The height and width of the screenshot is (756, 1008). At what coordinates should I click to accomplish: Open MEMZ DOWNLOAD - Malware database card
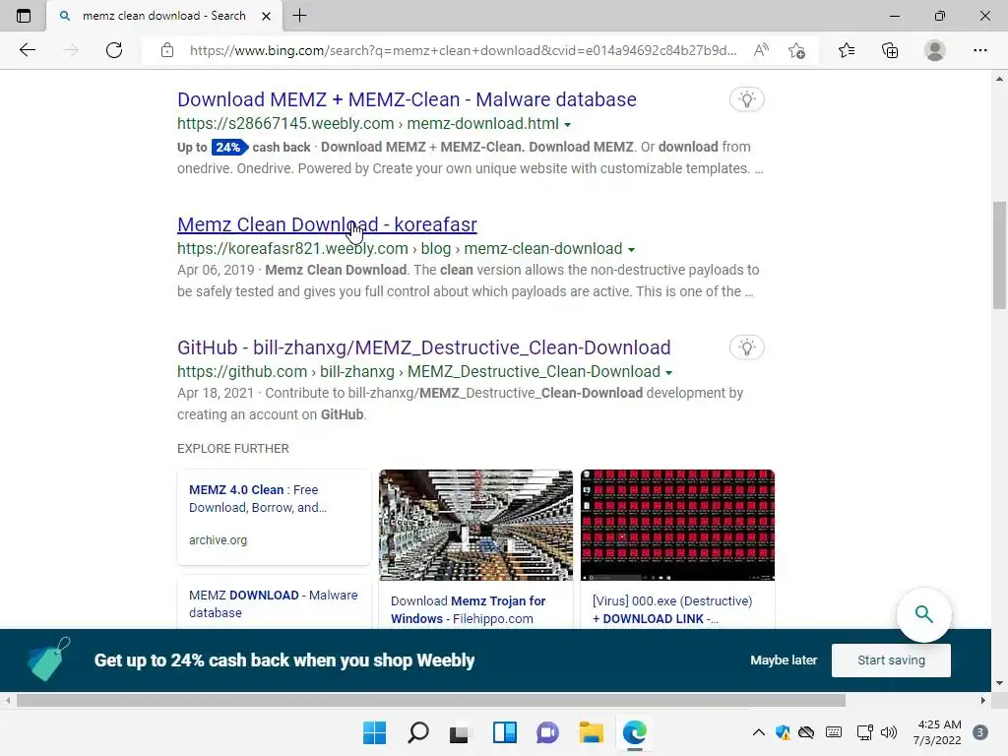(274, 603)
